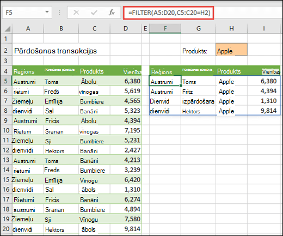283x236 pixels.
Task: Select row 10 header
Action: pyautogui.click(x=6, y=130)
